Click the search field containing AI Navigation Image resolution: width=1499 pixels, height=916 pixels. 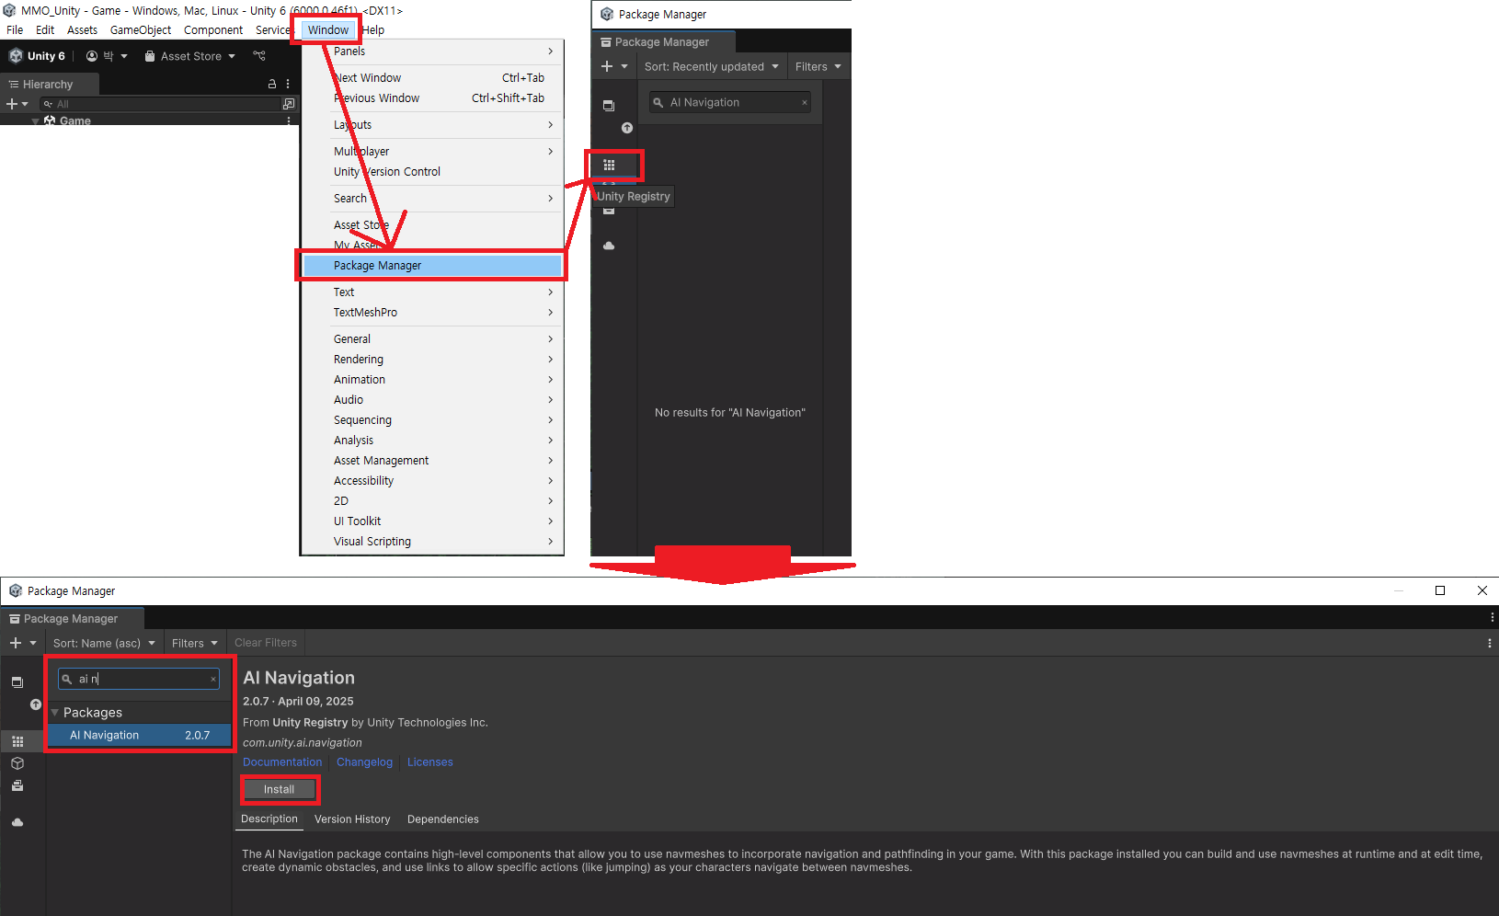730,102
